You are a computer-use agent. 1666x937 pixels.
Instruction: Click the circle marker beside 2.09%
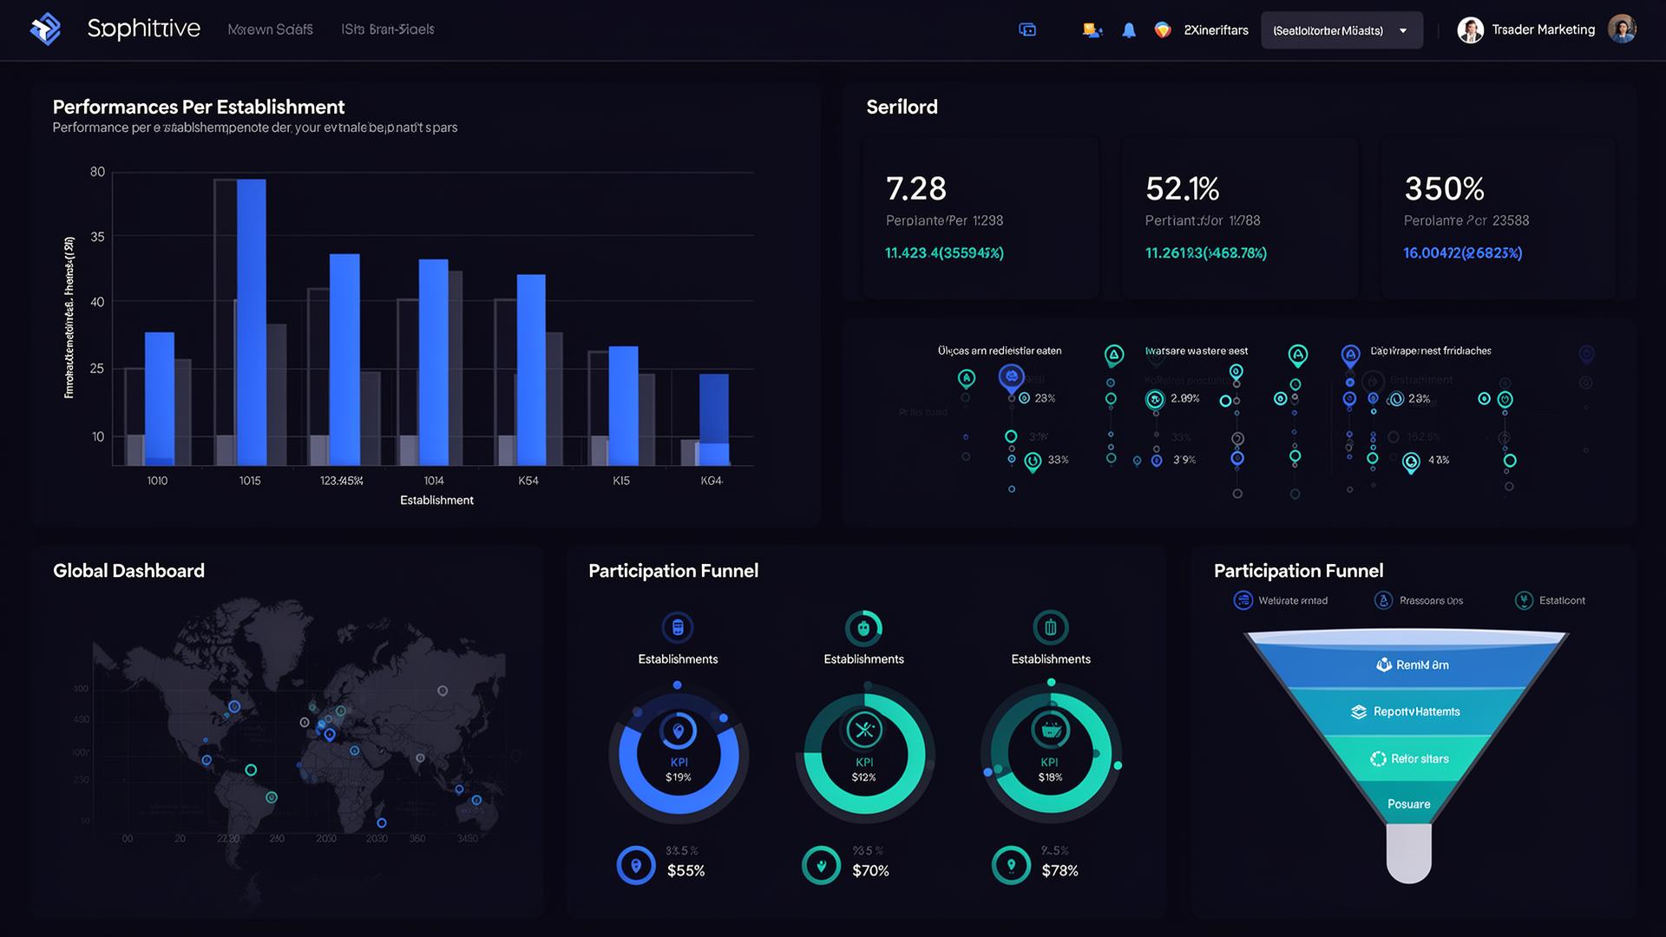1154,399
